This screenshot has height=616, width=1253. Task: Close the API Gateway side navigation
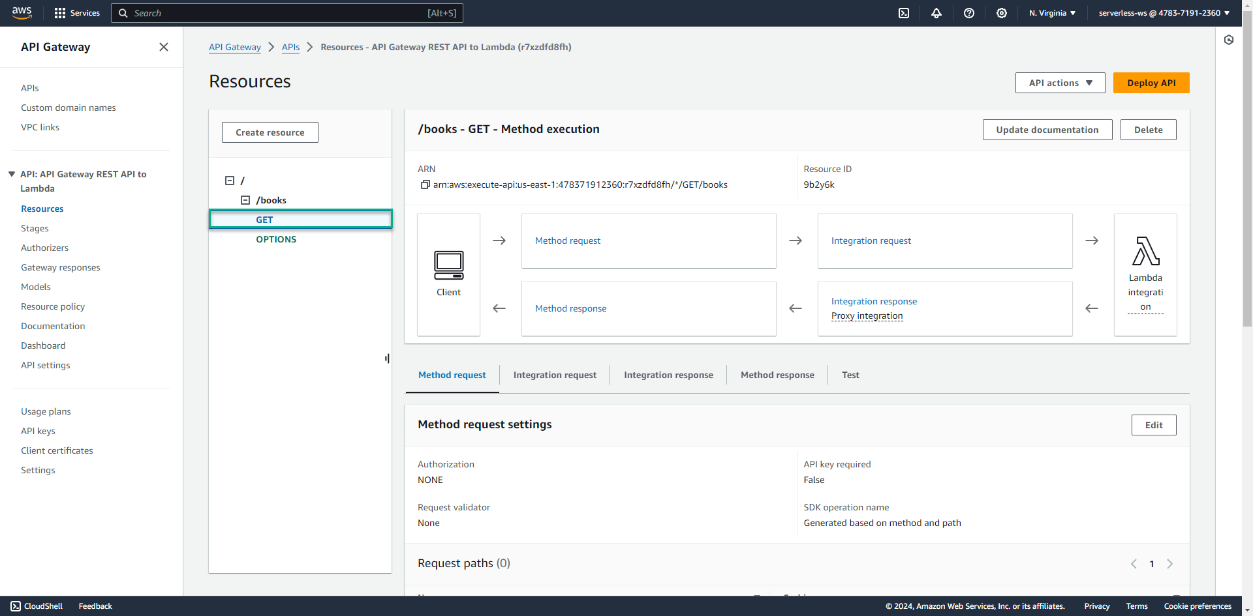point(164,47)
